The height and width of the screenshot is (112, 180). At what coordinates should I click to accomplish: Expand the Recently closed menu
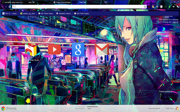[x=155, y=108]
